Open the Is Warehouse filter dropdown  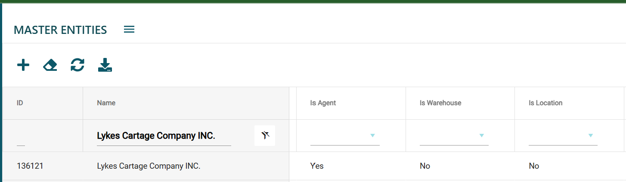coord(454,136)
